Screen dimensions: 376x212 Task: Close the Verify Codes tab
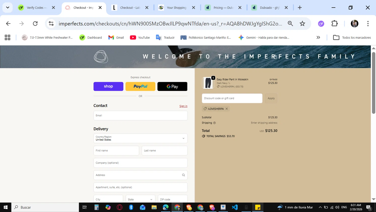(x=53, y=8)
